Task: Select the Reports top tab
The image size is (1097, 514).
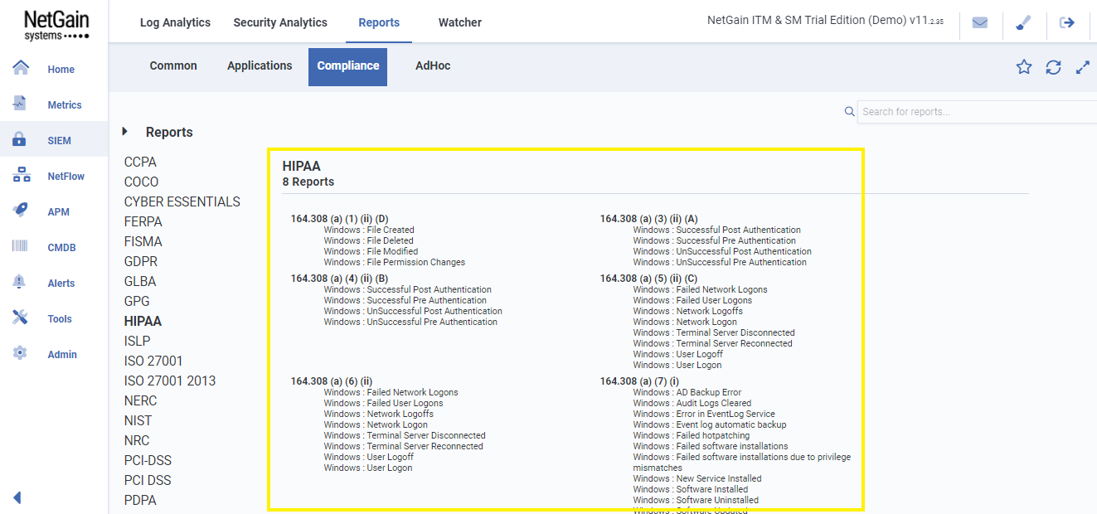Action: (x=379, y=22)
